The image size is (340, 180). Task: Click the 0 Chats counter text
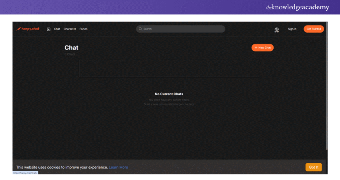(70, 54)
